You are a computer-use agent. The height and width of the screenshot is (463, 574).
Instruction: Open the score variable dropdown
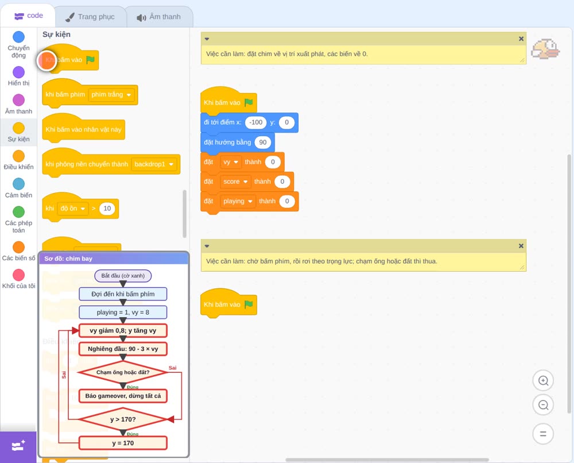(x=236, y=182)
